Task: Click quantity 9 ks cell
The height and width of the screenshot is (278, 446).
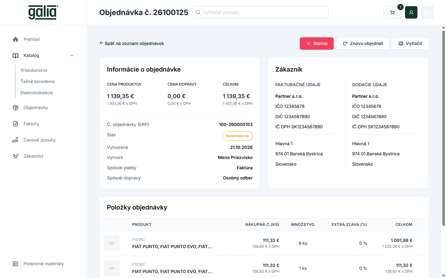Action: pyautogui.click(x=303, y=244)
